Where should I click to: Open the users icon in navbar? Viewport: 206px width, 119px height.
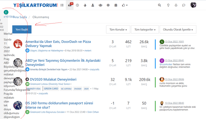pyautogui.click(x=93, y=5)
